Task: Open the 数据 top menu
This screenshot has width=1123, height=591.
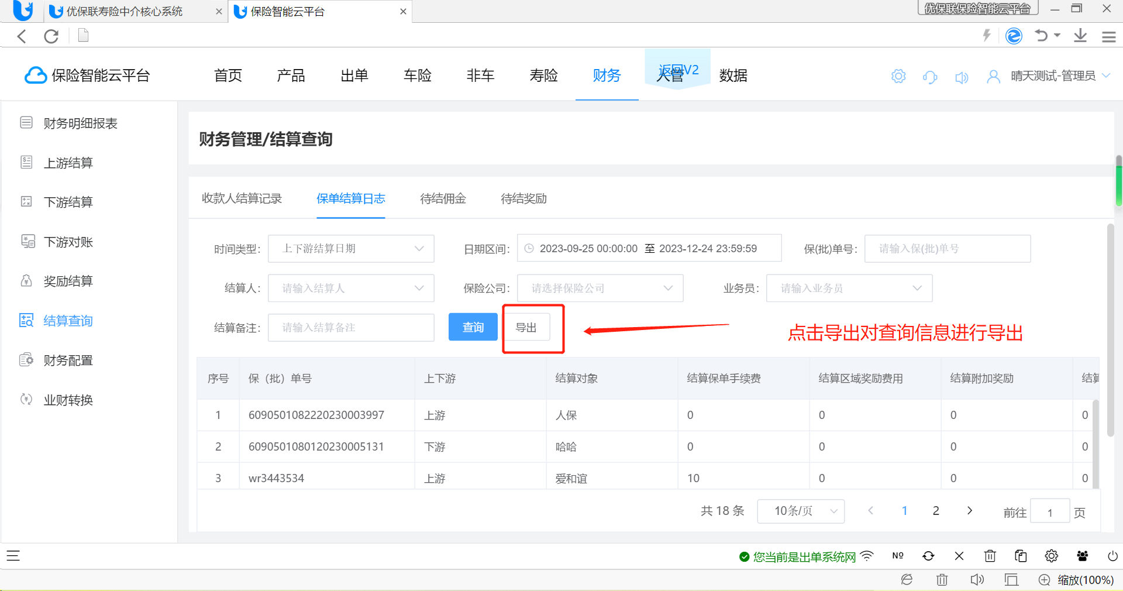Action: pyautogui.click(x=733, y=75)
